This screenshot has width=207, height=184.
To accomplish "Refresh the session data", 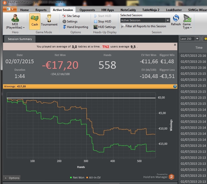I will click(176, 20).
